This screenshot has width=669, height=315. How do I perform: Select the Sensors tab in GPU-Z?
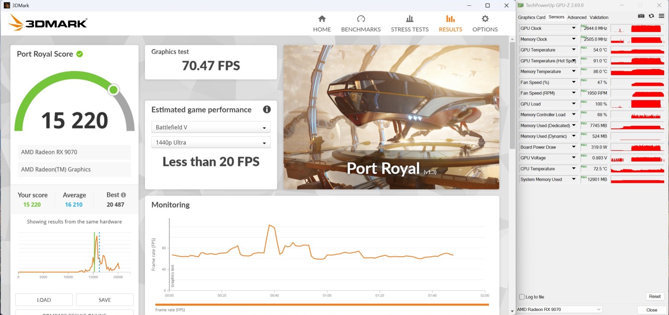(556, 17)
